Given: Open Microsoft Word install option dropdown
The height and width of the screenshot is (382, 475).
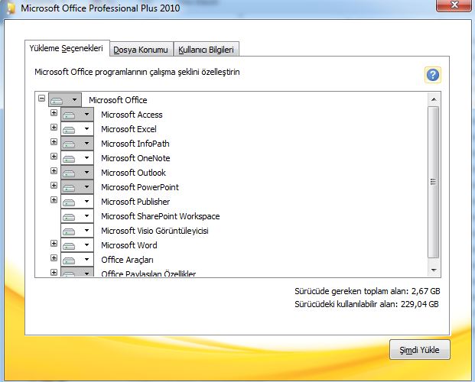Looking at the screenshot, I should (77, 245).
